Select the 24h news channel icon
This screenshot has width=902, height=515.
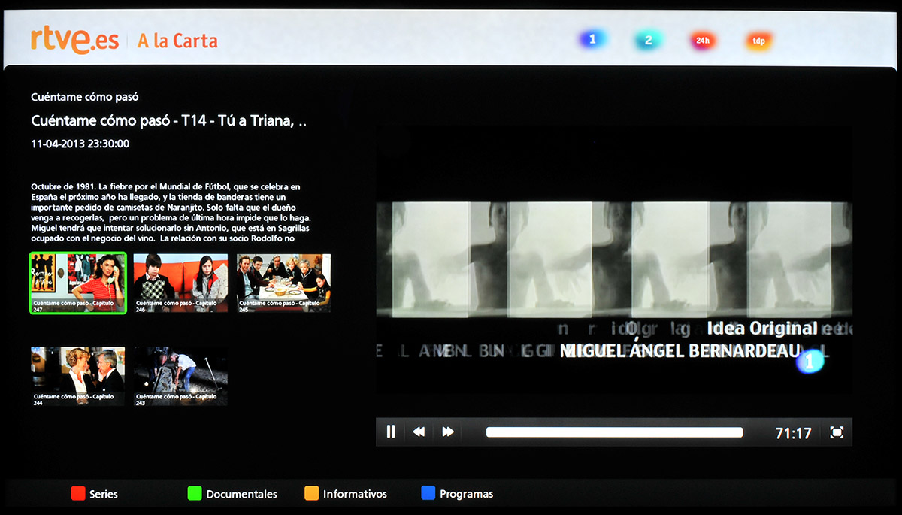703,41
